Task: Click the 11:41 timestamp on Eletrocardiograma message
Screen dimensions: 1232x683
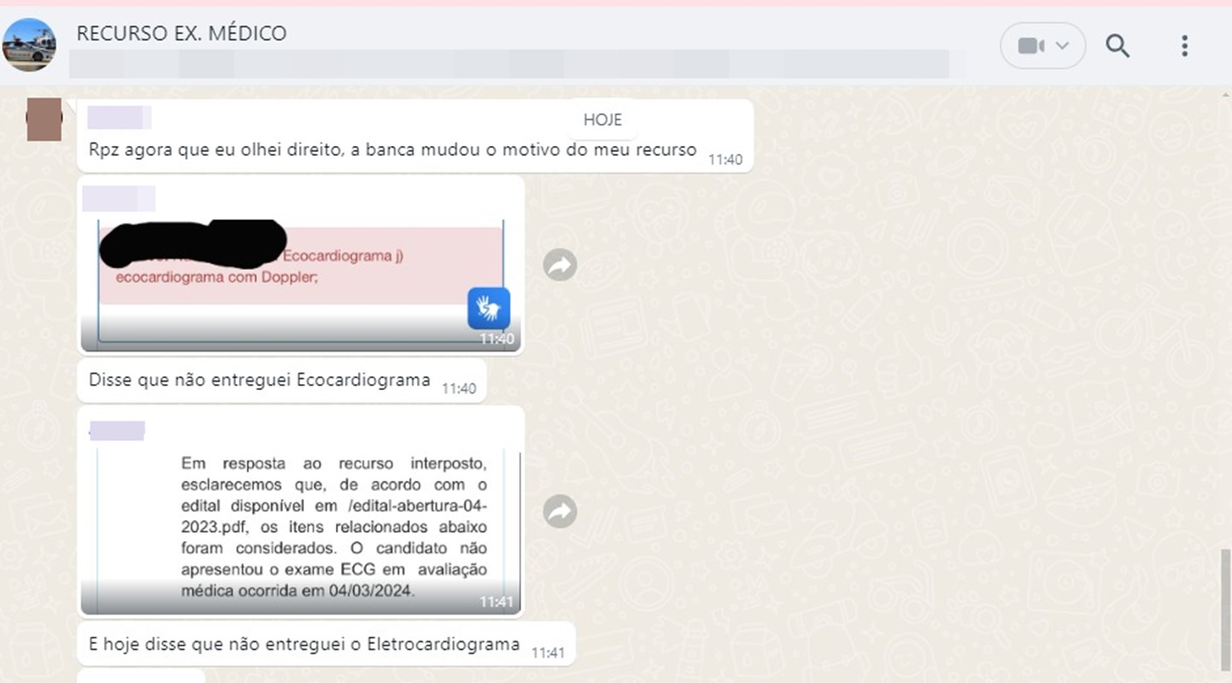Action: tap(548, 652)
